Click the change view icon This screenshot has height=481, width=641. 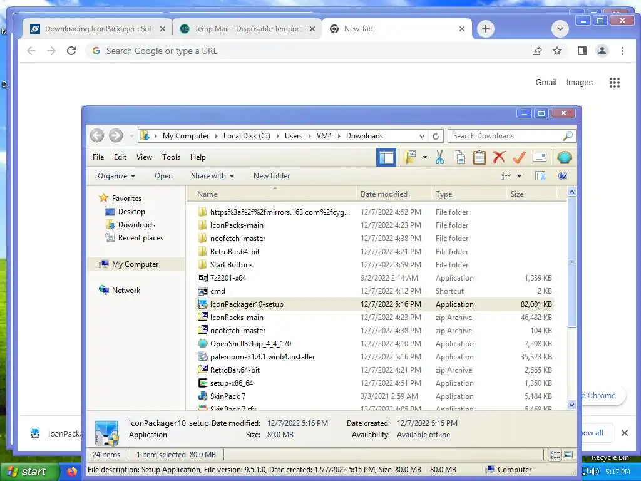point(506,176)
